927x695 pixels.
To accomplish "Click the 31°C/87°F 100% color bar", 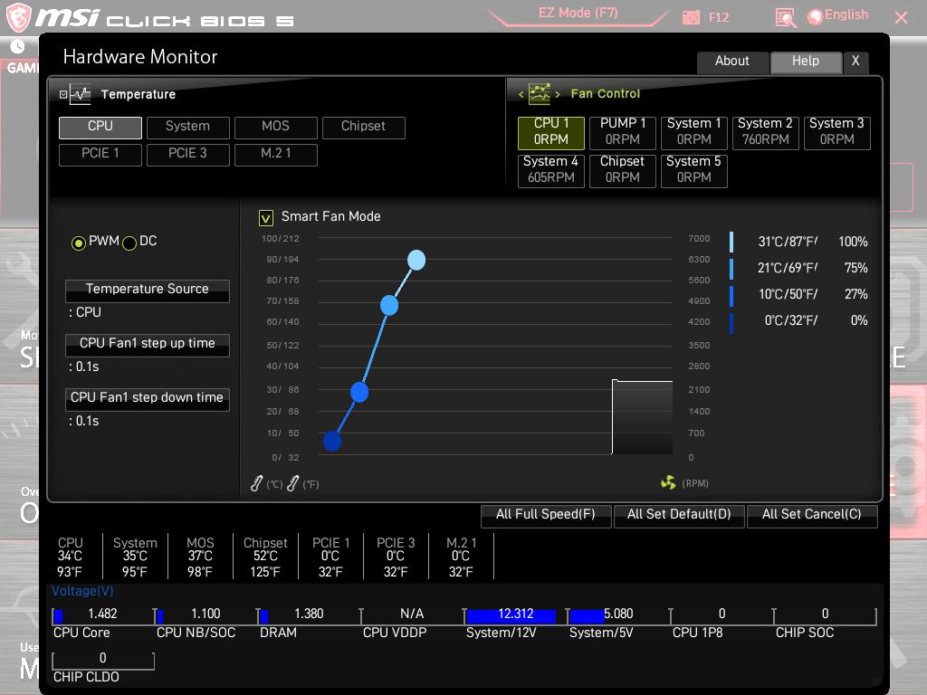I will 731,242.
